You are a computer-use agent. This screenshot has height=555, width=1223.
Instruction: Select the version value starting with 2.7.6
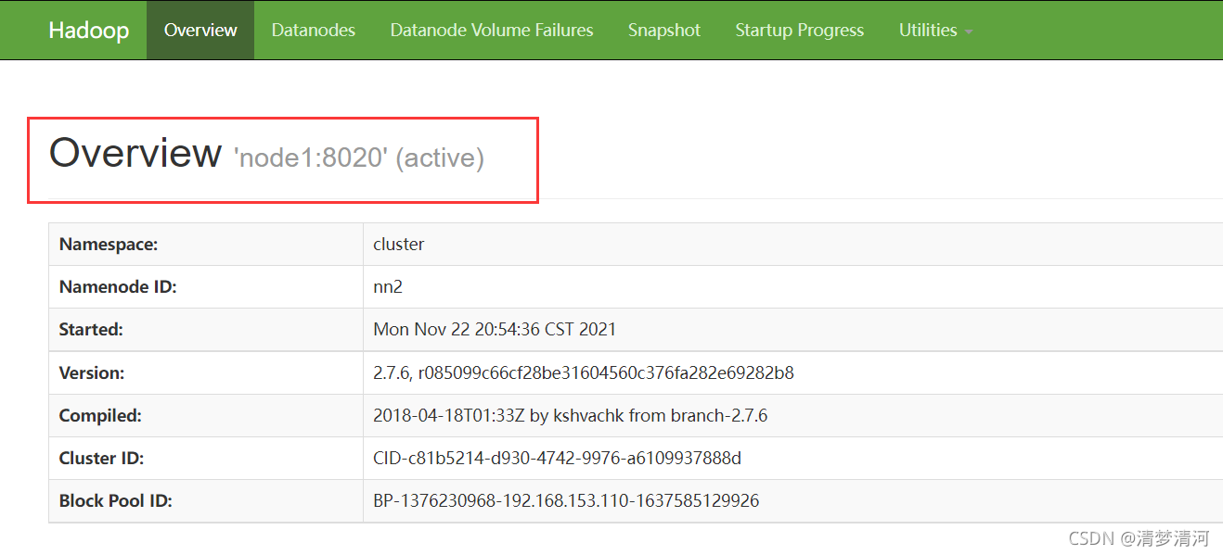[584, 373]
